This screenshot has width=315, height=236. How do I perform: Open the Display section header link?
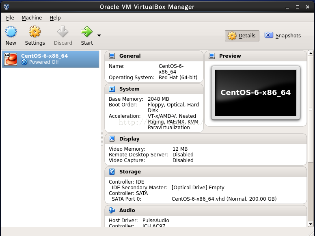(x=129, y=139)
